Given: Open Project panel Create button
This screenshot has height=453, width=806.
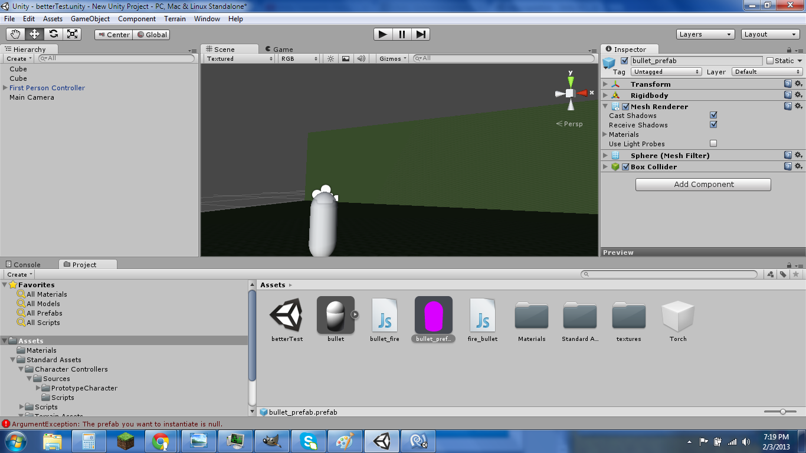Looking at the screenshot, I should coord(19,274).
